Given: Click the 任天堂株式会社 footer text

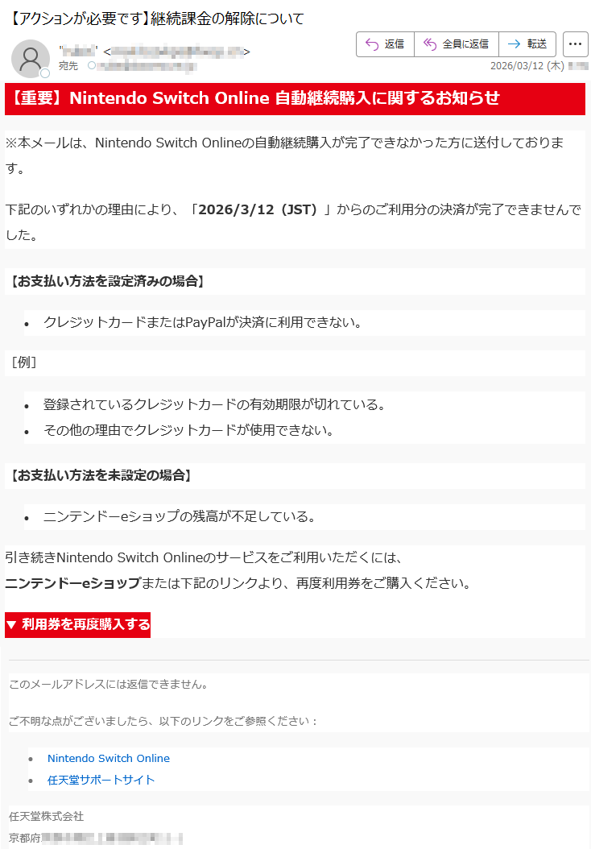Looking at the screenshot, I should tap(47, 816).
